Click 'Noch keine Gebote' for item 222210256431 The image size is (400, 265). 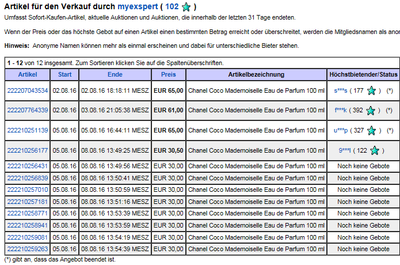[363, 166]
